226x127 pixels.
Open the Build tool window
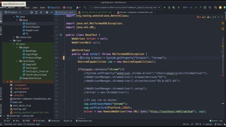67,121
